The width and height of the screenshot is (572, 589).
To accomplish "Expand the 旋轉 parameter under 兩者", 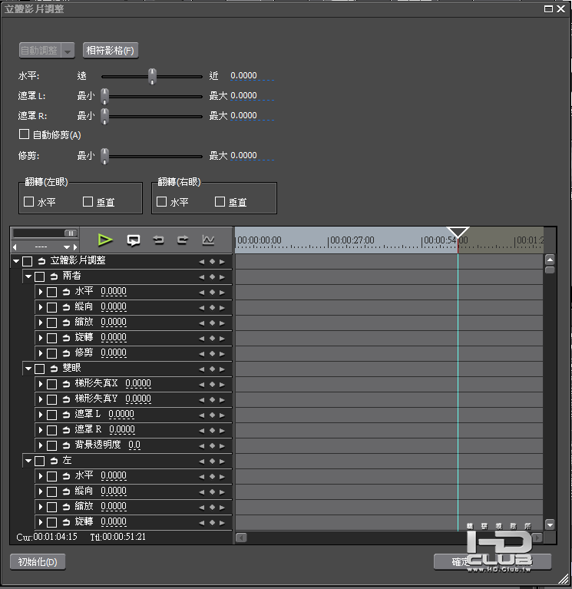I will pyautogui.click(x=41, y=338).
